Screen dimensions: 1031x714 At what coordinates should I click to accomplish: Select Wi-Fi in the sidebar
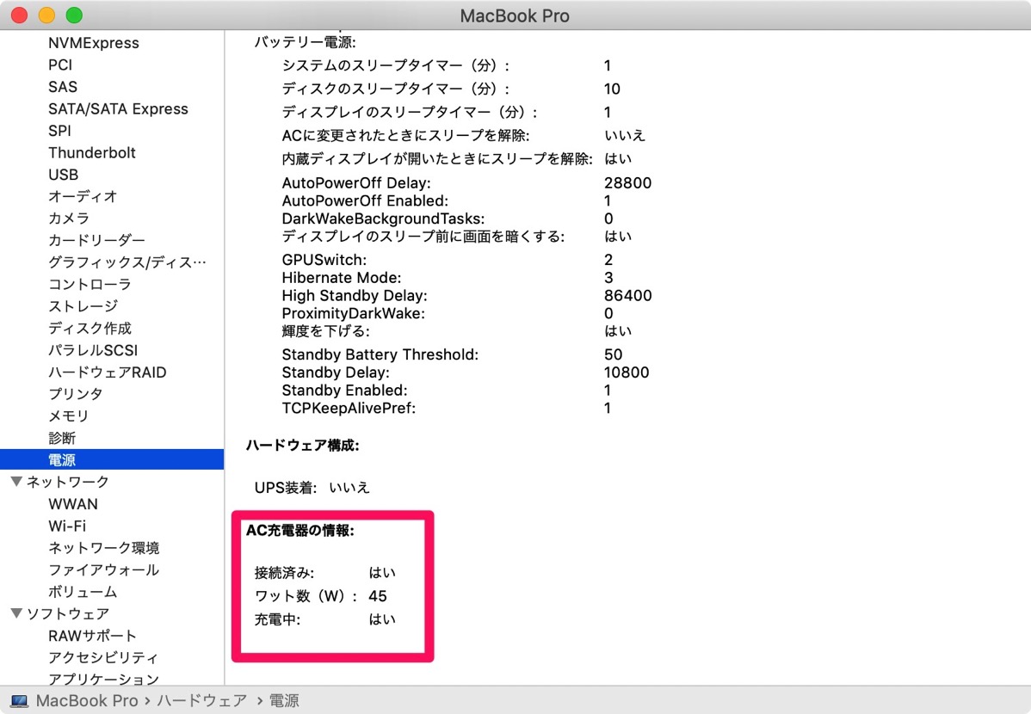pyautogui.click(x=67, y=526)
